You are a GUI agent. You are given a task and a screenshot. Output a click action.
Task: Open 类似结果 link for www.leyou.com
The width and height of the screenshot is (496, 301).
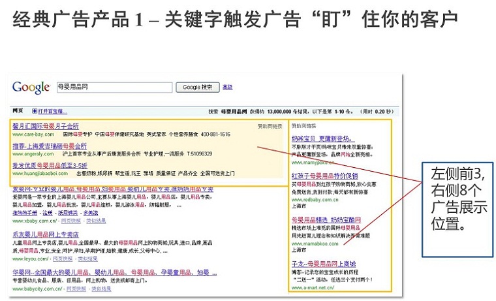(87, 259)
